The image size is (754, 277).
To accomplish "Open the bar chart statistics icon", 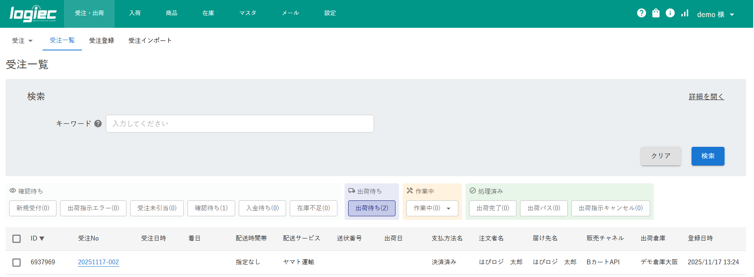I will 684,13.
